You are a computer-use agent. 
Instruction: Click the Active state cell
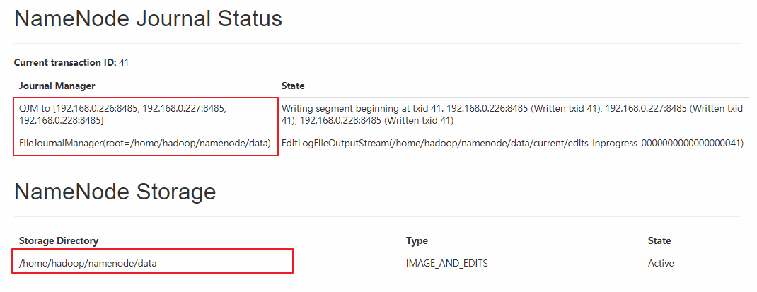[x=661, y=263]
